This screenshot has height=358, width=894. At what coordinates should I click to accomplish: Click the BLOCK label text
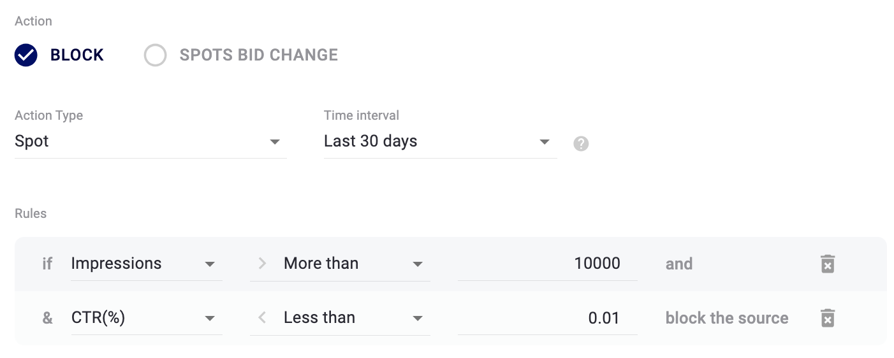click(77, 55)
